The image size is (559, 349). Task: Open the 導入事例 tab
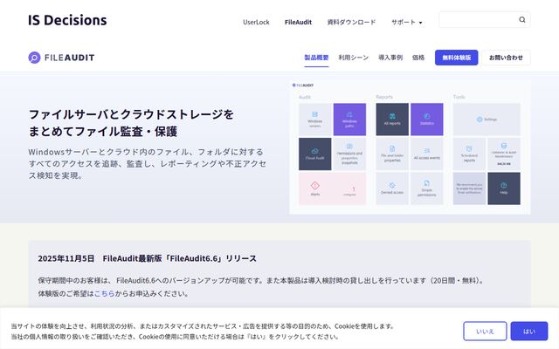390,58
